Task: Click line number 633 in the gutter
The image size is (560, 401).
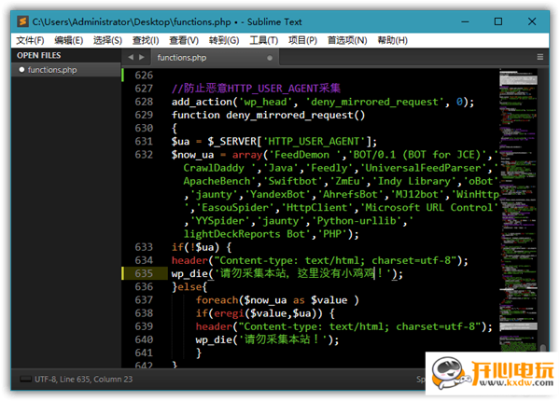Action: click(x=144, y=247)
